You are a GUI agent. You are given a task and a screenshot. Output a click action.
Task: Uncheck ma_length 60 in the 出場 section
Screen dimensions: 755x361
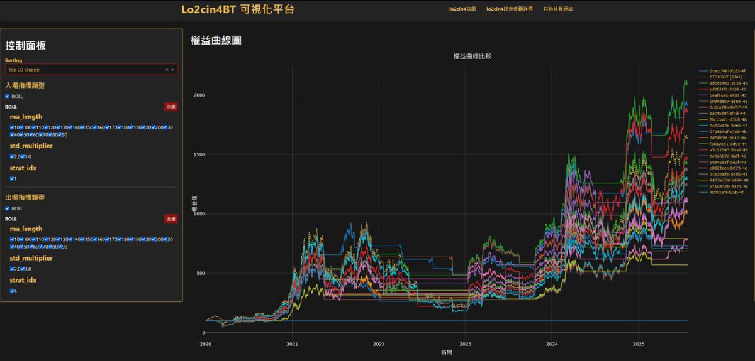coord(31,247)
